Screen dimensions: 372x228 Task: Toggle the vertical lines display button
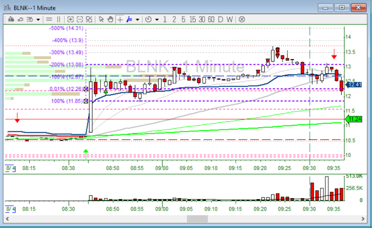tap(58, 19)
